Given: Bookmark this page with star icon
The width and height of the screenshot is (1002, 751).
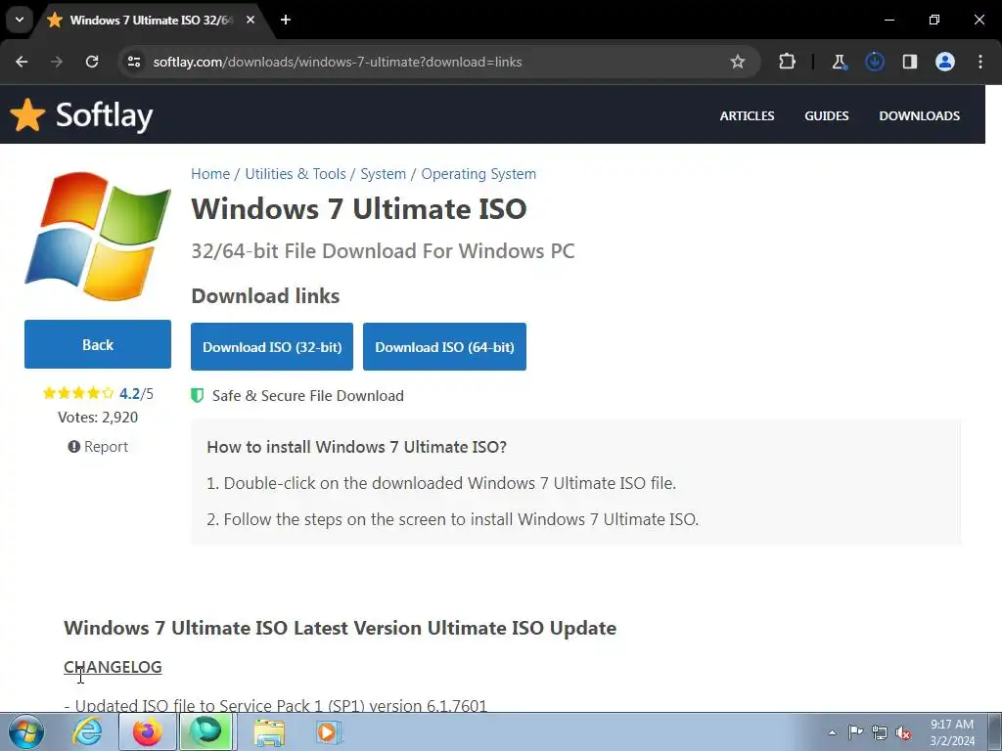Looking at the screenshot, I should pos(738,62).
